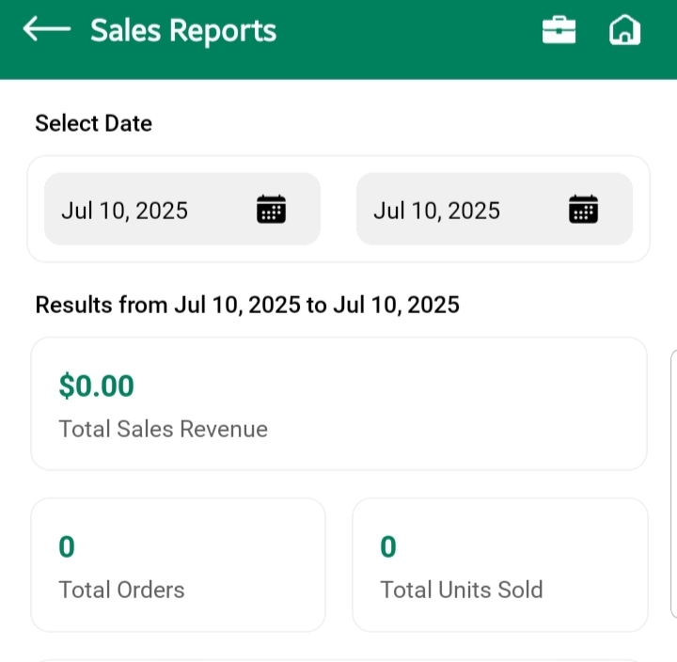The height and width of the screenshot is (662, 677).
Task: Tap the zero value above Total Orders
Action: point(67,546)
